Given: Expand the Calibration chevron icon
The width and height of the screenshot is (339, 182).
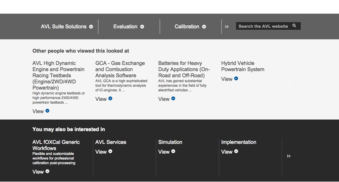Looking at the screenshot, I should click(204, 27).
